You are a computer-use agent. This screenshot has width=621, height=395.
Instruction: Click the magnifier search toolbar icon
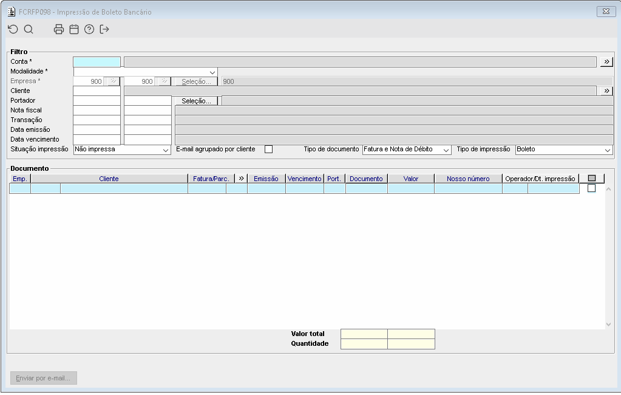click(29, 29)
